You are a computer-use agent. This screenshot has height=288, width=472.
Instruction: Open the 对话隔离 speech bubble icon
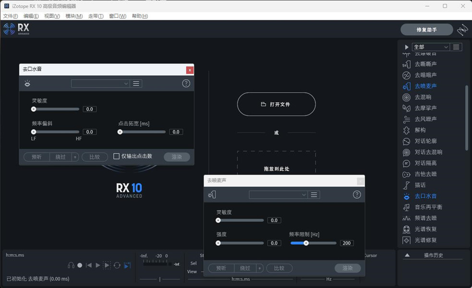[406, 163]
